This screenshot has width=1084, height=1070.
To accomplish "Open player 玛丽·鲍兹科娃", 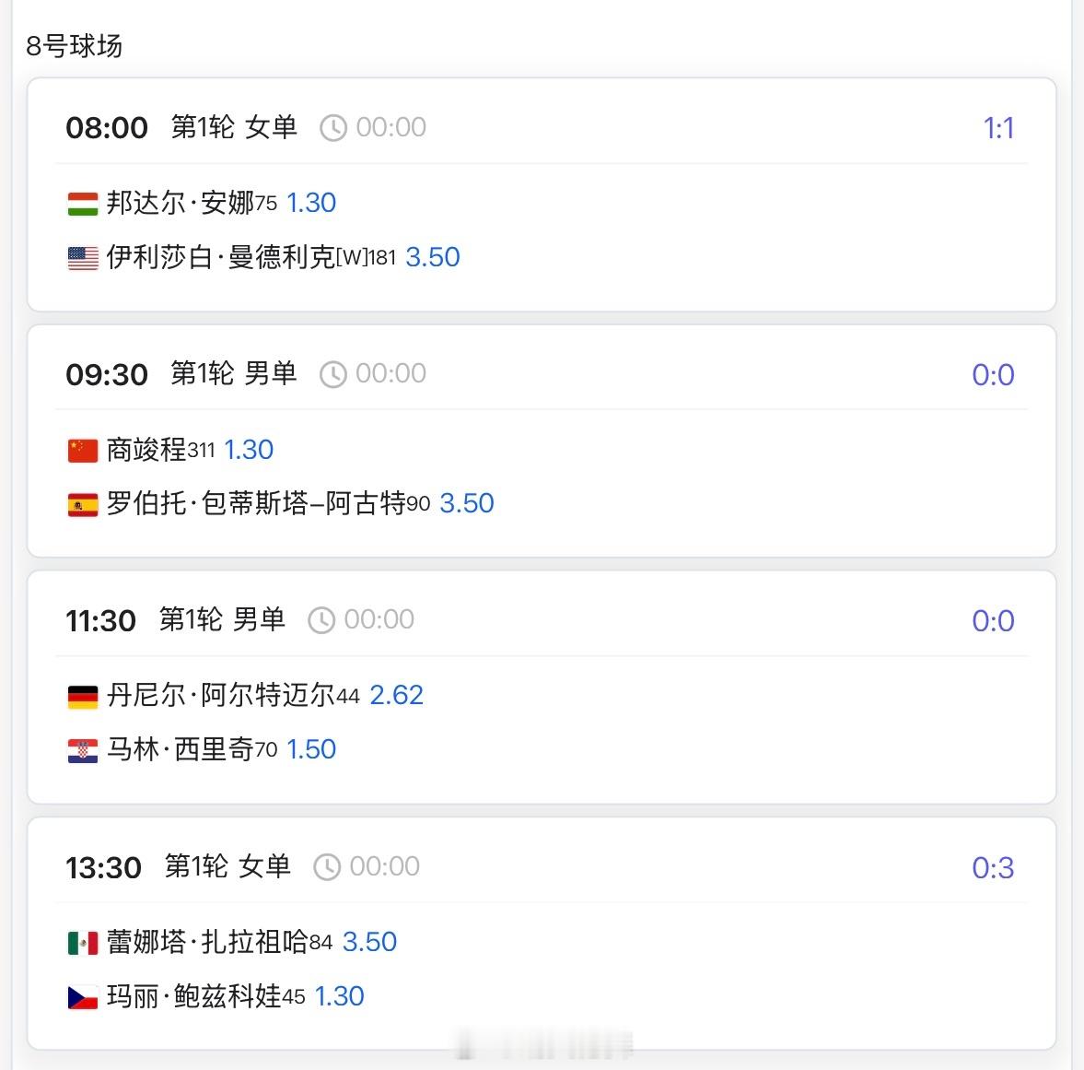I will tap(194, 996).
